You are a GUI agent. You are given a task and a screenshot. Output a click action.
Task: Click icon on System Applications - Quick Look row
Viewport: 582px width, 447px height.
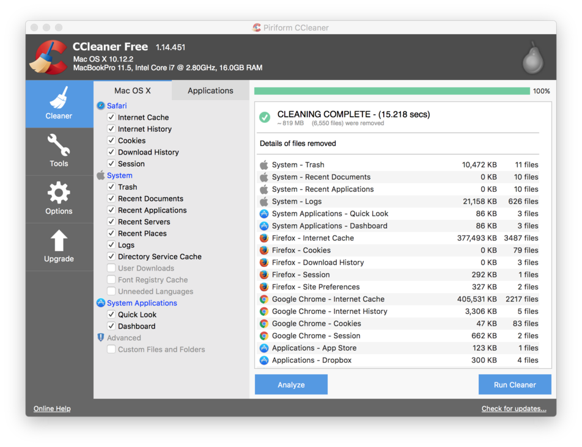(264, 214)
